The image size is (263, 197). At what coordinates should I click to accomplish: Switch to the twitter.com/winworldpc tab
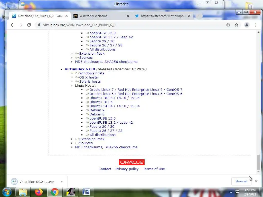point(163,16)
